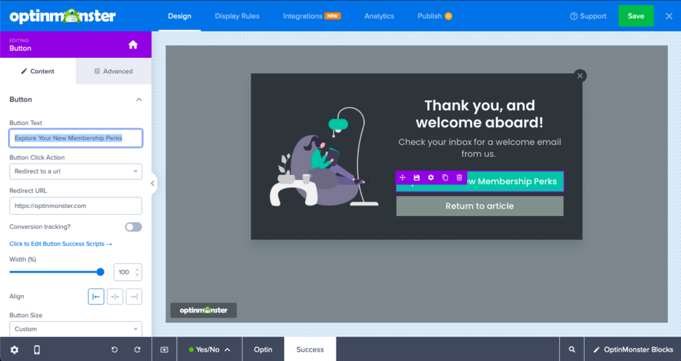
Task: Duplicate the selected button block
Action: coord(445,178)
